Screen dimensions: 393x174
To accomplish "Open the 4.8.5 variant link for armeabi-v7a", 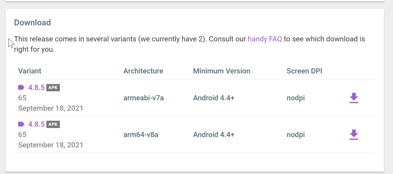I will pos(37,87).
